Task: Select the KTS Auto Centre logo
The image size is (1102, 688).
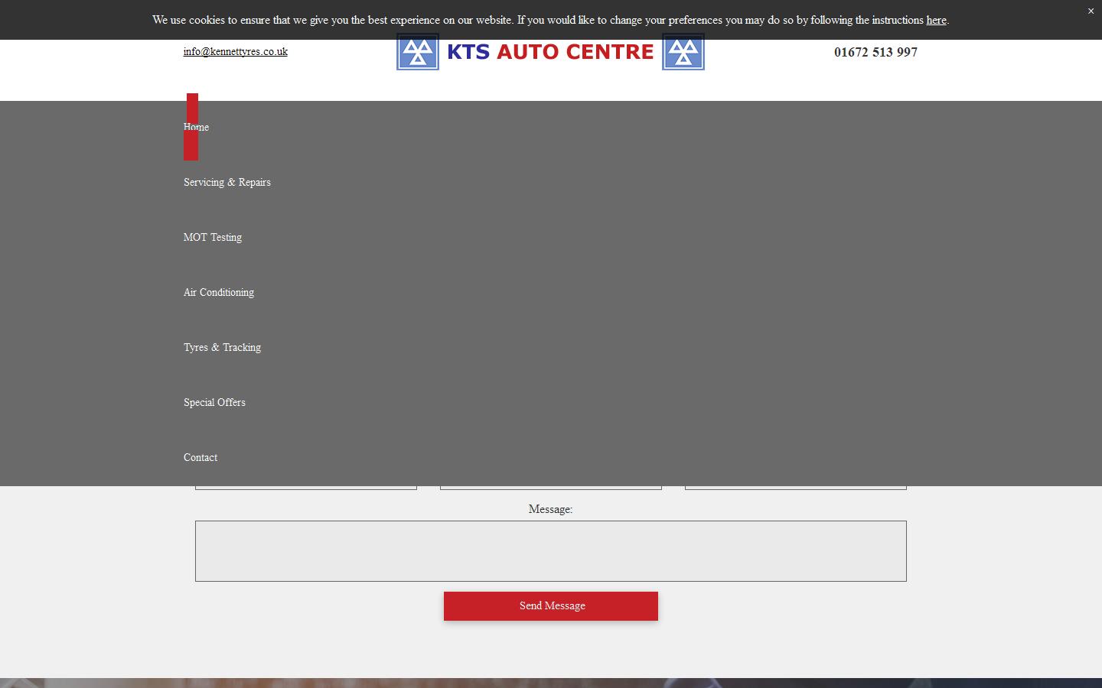Action: [x=549, y=51]
